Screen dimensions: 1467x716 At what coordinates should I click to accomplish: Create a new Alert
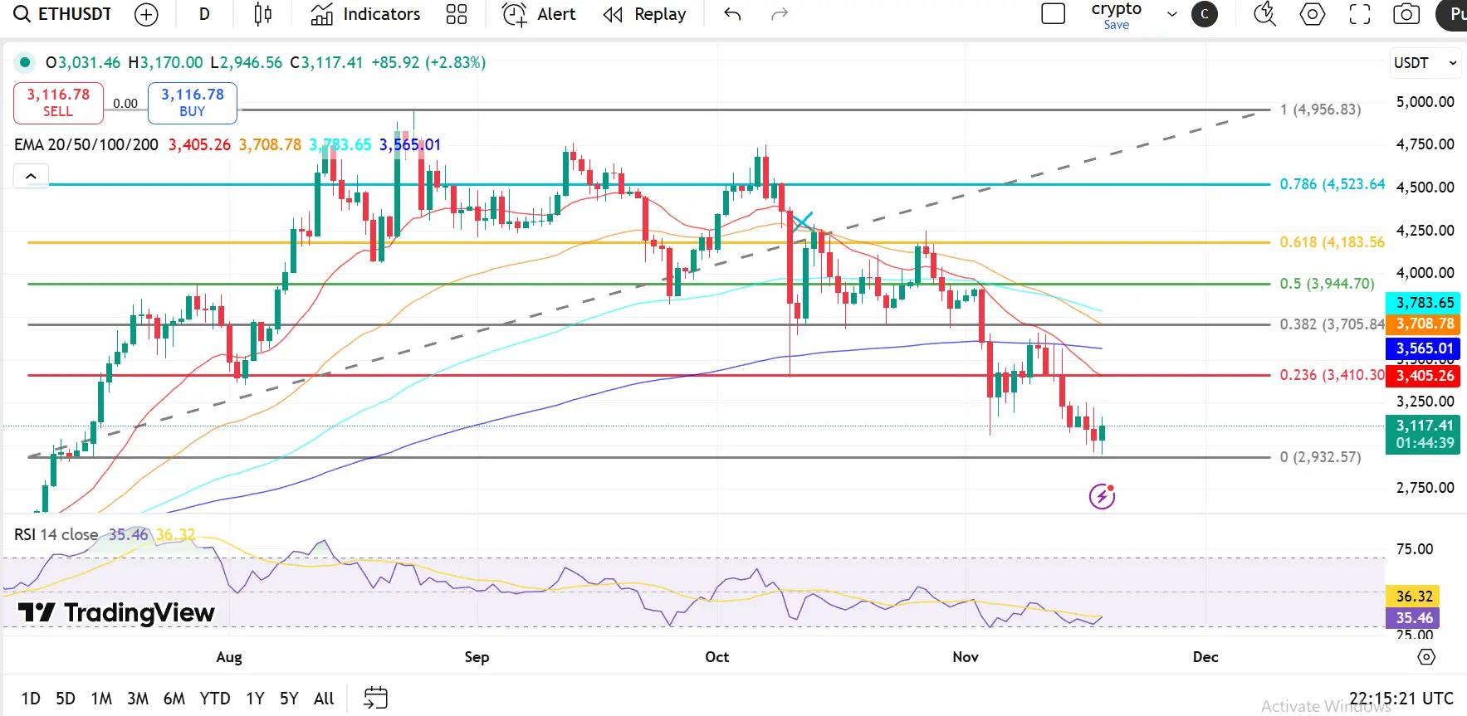(539, 14)
